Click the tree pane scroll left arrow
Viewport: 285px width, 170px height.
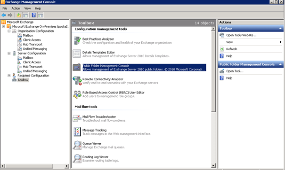2,166
